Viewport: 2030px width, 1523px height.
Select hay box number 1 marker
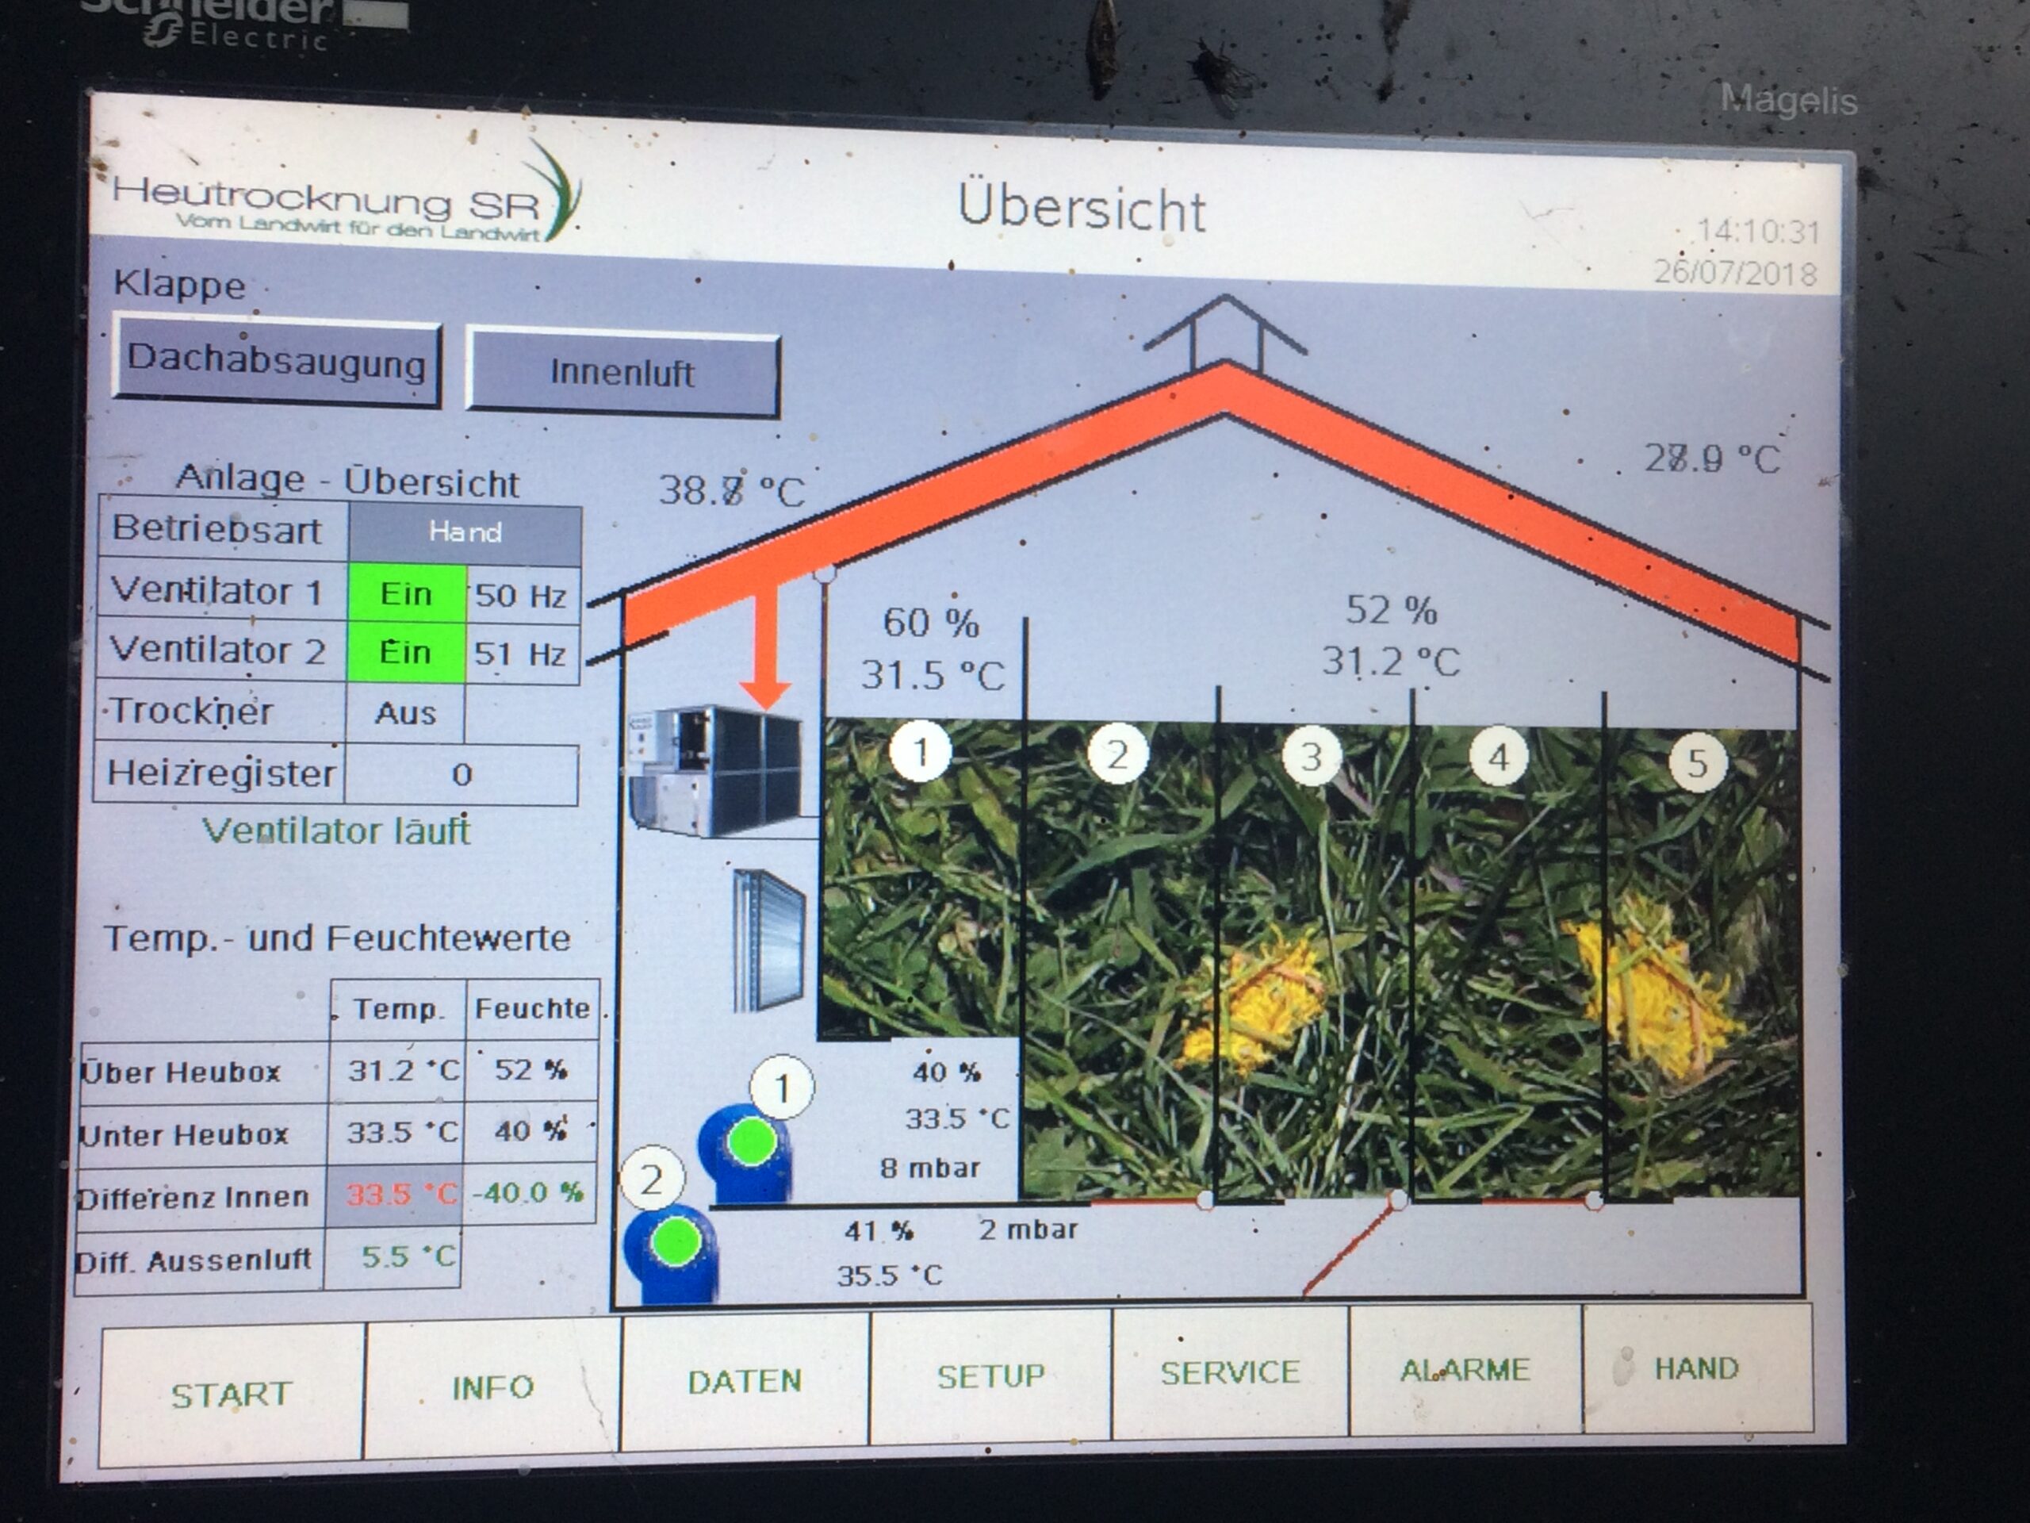(921, 752)
